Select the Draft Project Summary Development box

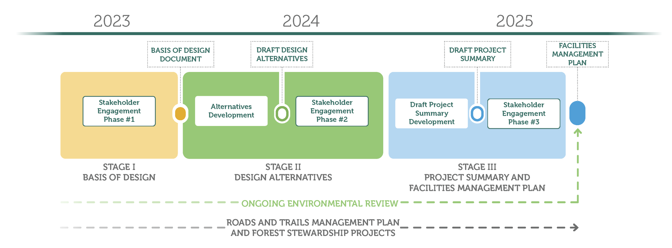[x=431, y=113]
